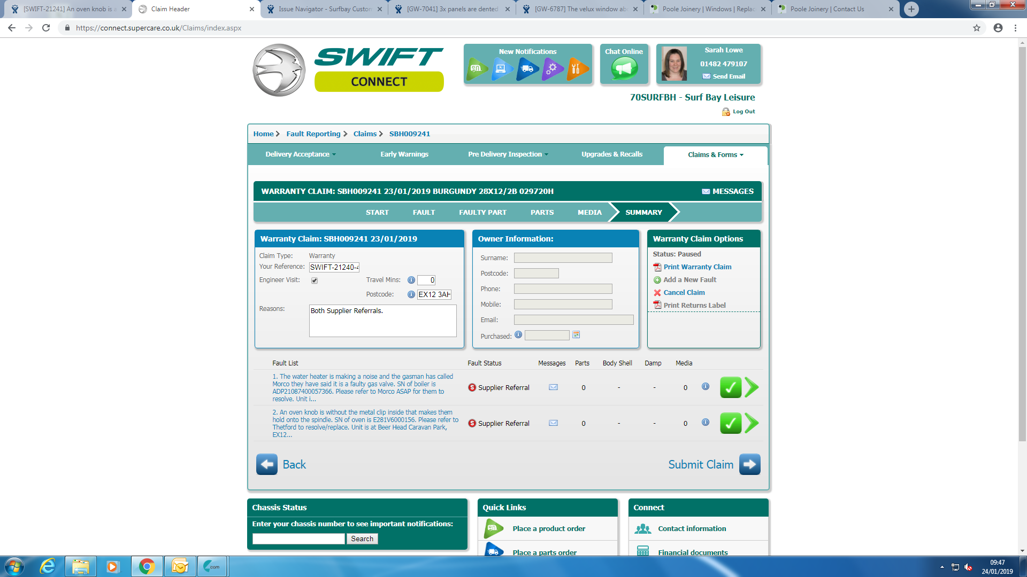
Task: Open the truck notification icon
Action: pyautogui.click(x=527, y=68)
